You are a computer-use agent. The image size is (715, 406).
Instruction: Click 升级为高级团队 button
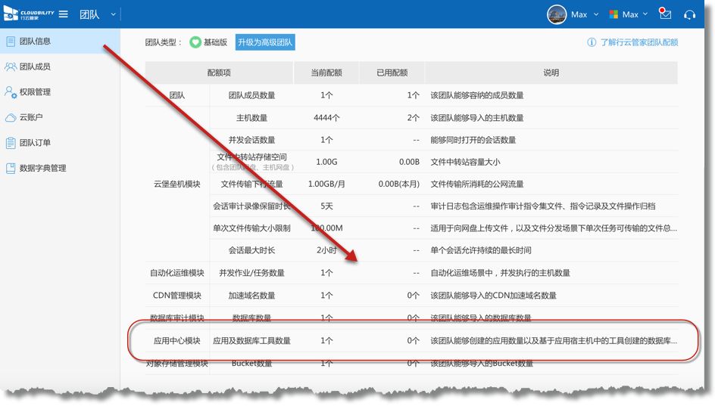[265, 42]
